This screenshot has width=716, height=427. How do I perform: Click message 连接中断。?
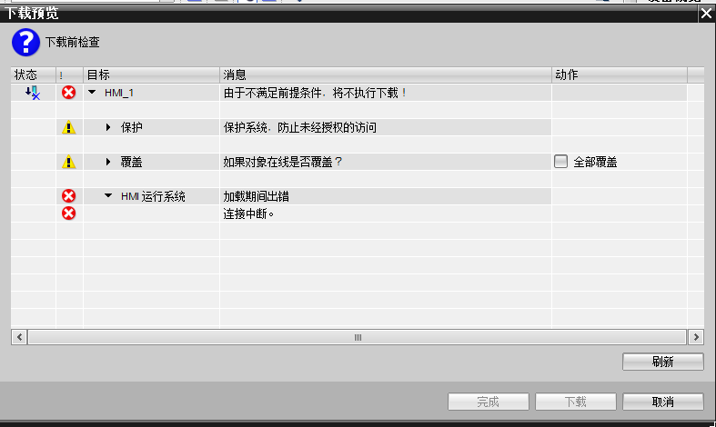pyautogui.click(x=248, y=213)
